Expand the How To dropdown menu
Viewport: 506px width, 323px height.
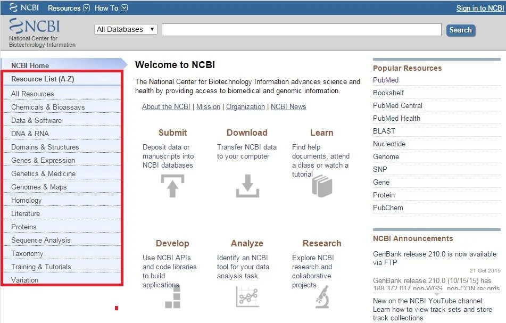pyautogui.click(x=111, y=8)
